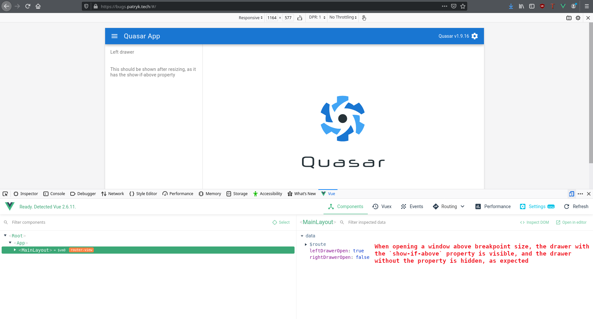Open the tracking protection shield in address bar
The image size is (593, 319).
click(85, 6)
